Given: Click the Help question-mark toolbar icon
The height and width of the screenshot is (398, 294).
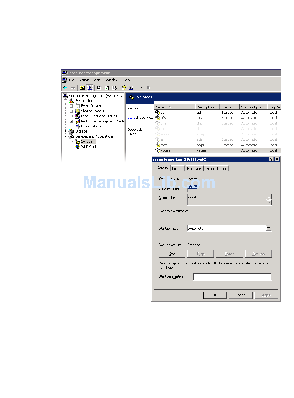Looking at the screenshot, I should click(124, 88).
